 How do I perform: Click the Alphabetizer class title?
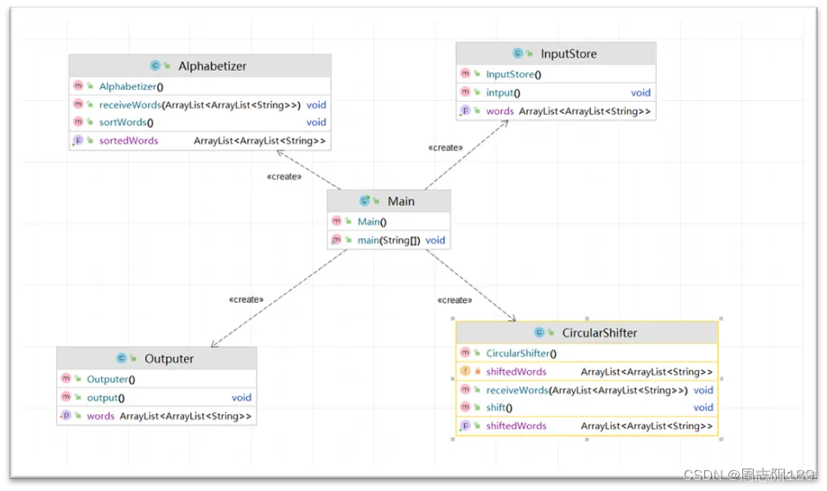click(212, 66)
